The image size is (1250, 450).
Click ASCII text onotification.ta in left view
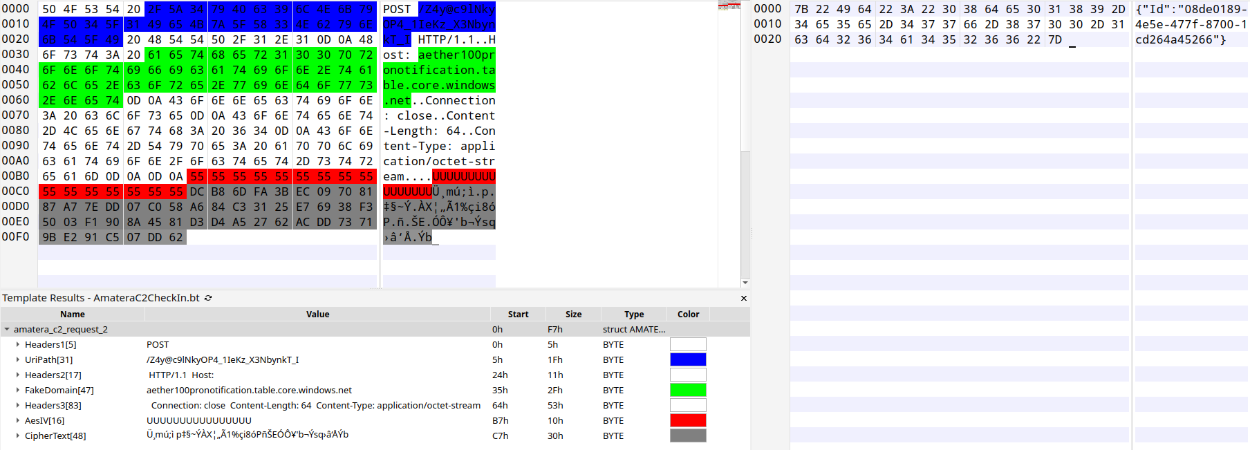(439, 70)
